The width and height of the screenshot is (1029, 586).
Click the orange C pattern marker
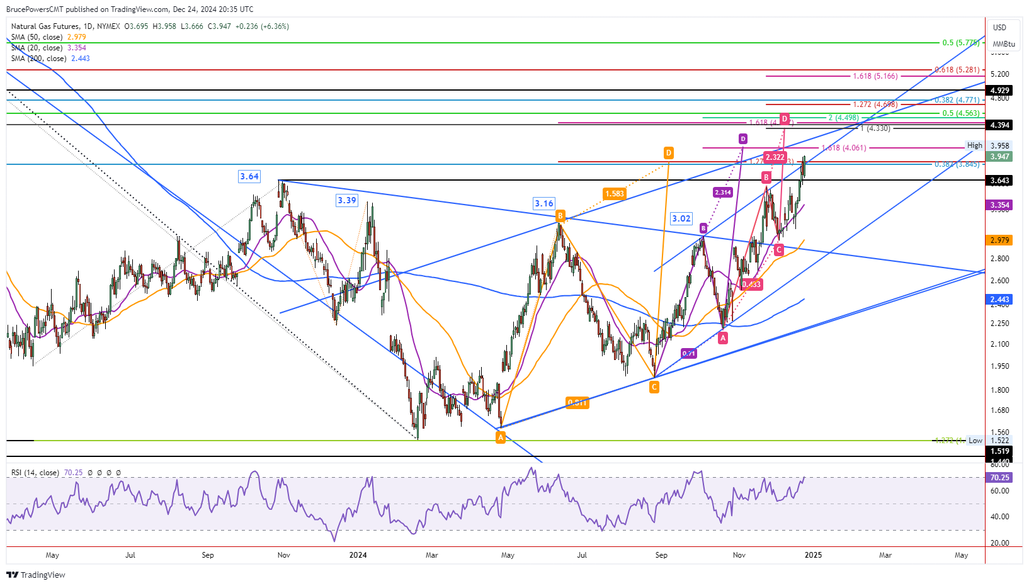click(x=654, y=387)
